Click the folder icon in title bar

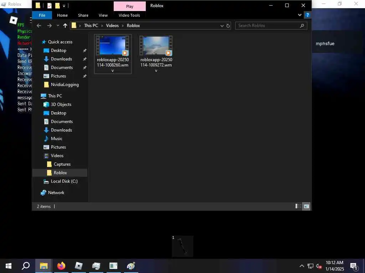38,6
